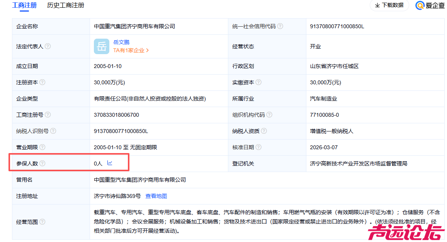Select registration authority 济宁高新技术产业开发区市场监督管理局

359,164
